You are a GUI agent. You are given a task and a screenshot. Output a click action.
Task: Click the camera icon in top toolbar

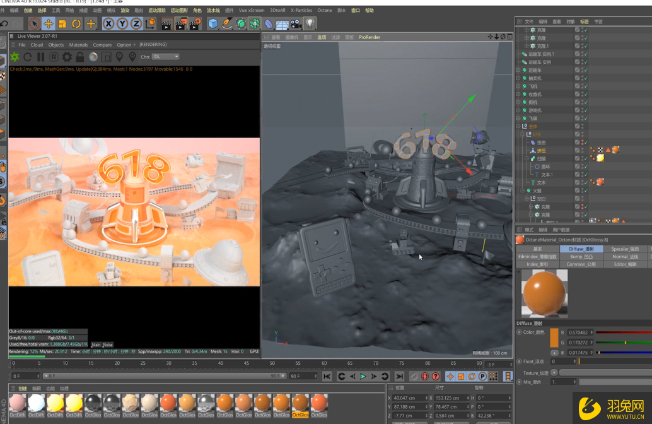(296, 24)
